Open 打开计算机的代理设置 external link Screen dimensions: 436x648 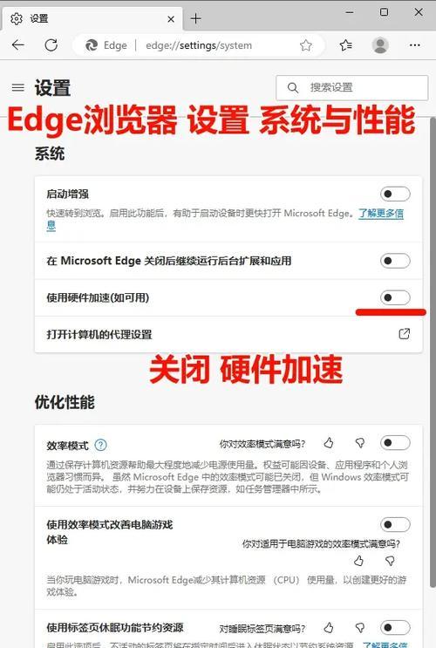(405, 334)
